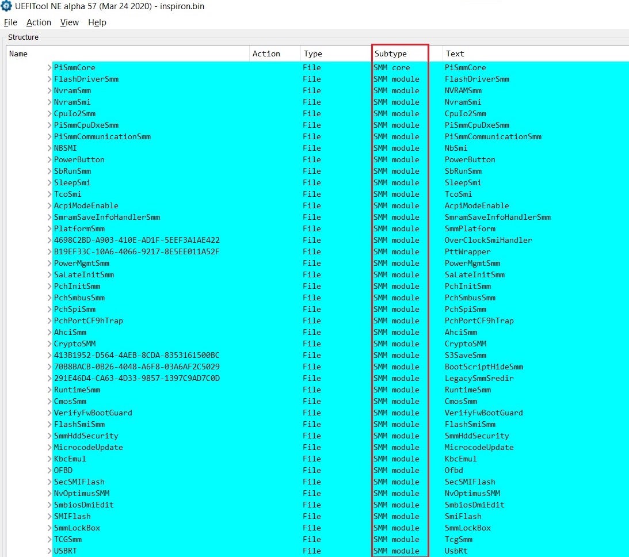The image size is (629, 557).
Task: Expand the PiSmmCore tree item
Action: click(49, 68)
